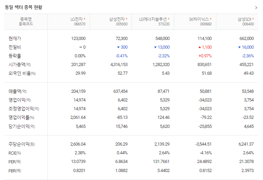263x180 pixels.
Task: Click the PBR(배) row label
Action: click(x=15, y=171)
